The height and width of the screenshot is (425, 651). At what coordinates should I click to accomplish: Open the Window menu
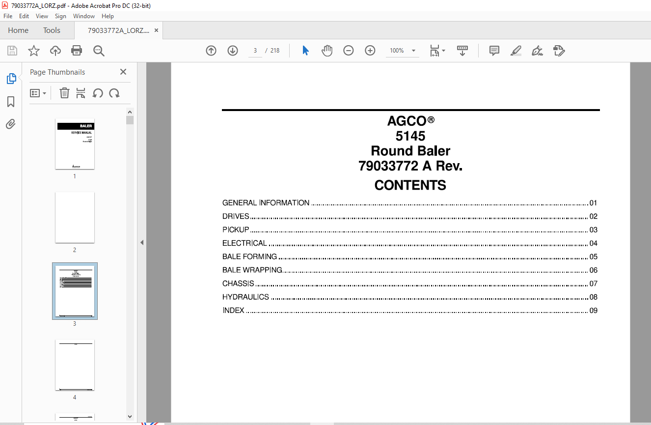click(x=84, y=16)
